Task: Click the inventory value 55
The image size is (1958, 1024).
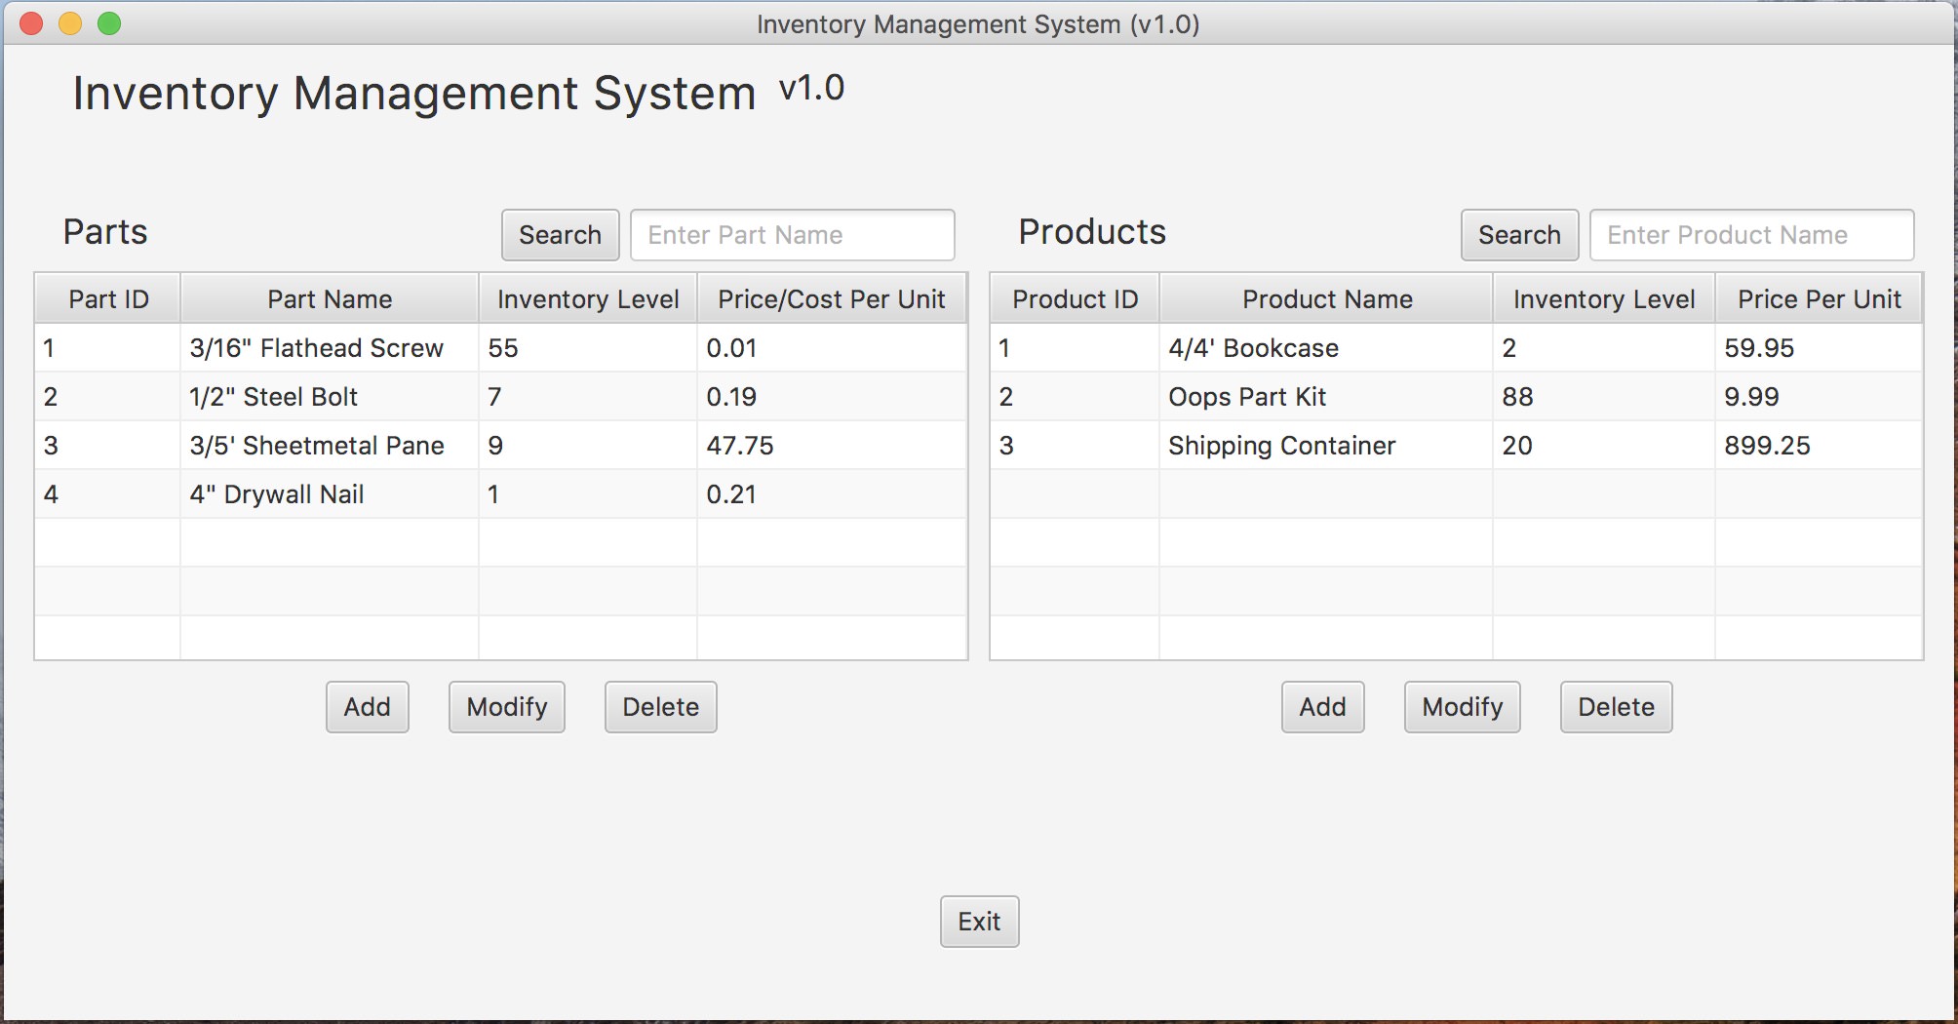Action: pos(588,348)
